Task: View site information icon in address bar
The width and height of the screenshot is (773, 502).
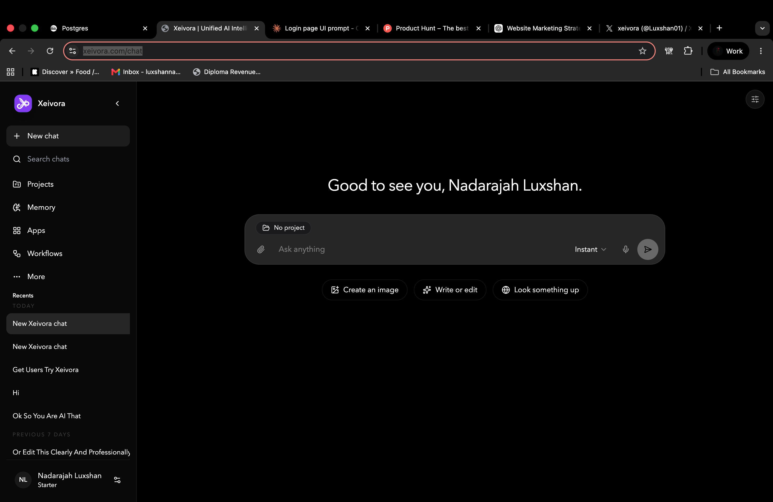Action: pos(73,51)
